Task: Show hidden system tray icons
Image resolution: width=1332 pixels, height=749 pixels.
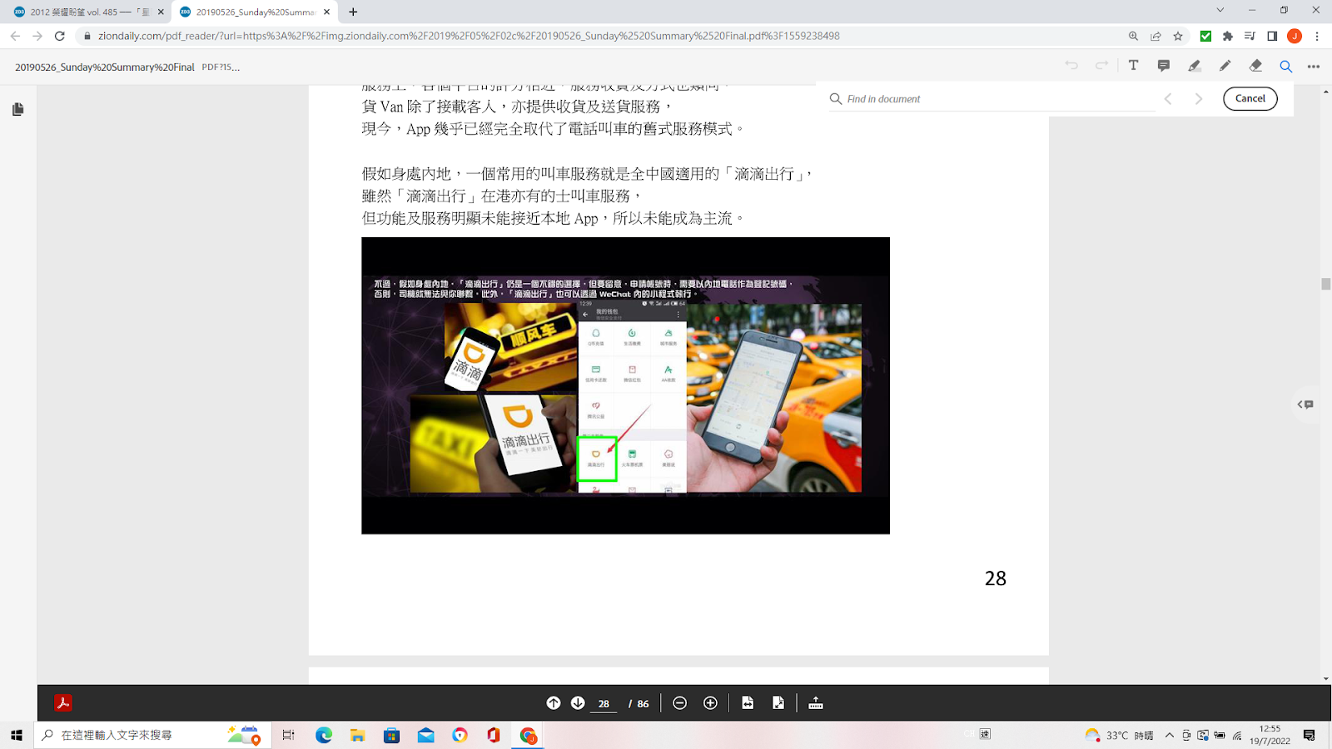Action: [x=1170, y=735]
